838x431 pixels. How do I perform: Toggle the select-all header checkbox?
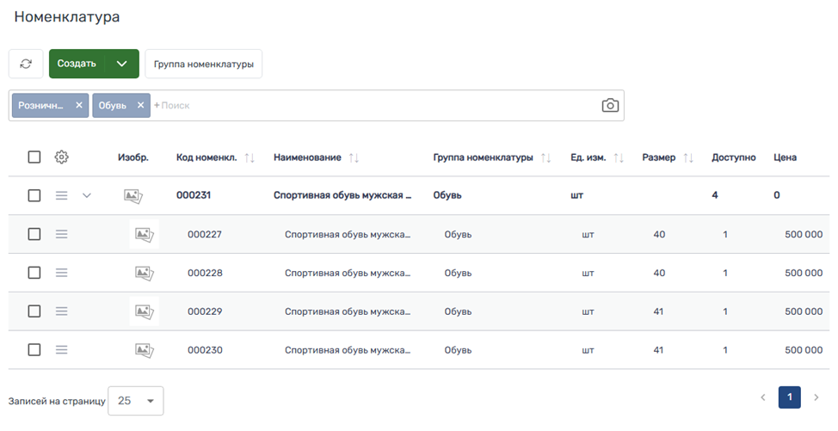pyautogui.click(x=34, y=157)
